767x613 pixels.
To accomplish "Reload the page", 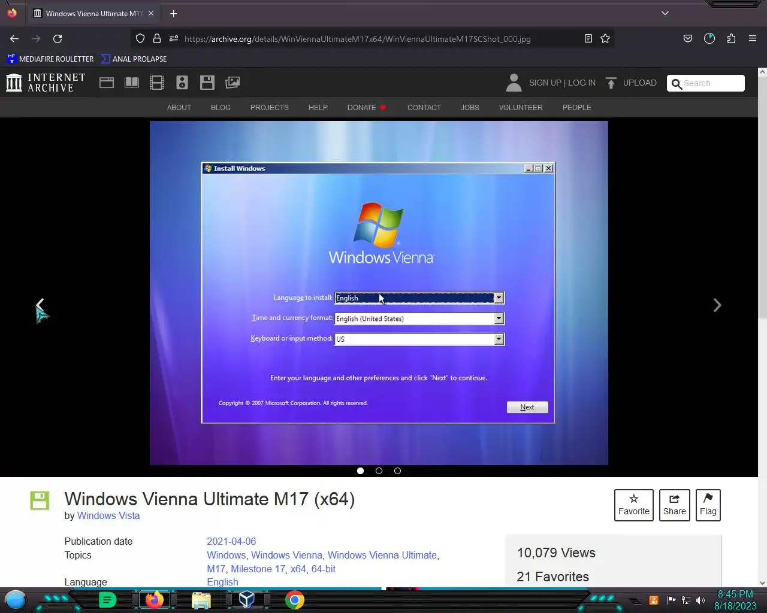I will click(x=58, y=39).
